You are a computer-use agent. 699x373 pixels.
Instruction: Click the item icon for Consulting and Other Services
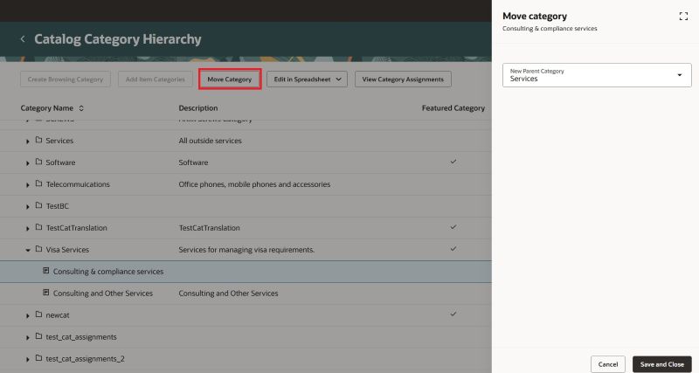[x=46, y=293]
